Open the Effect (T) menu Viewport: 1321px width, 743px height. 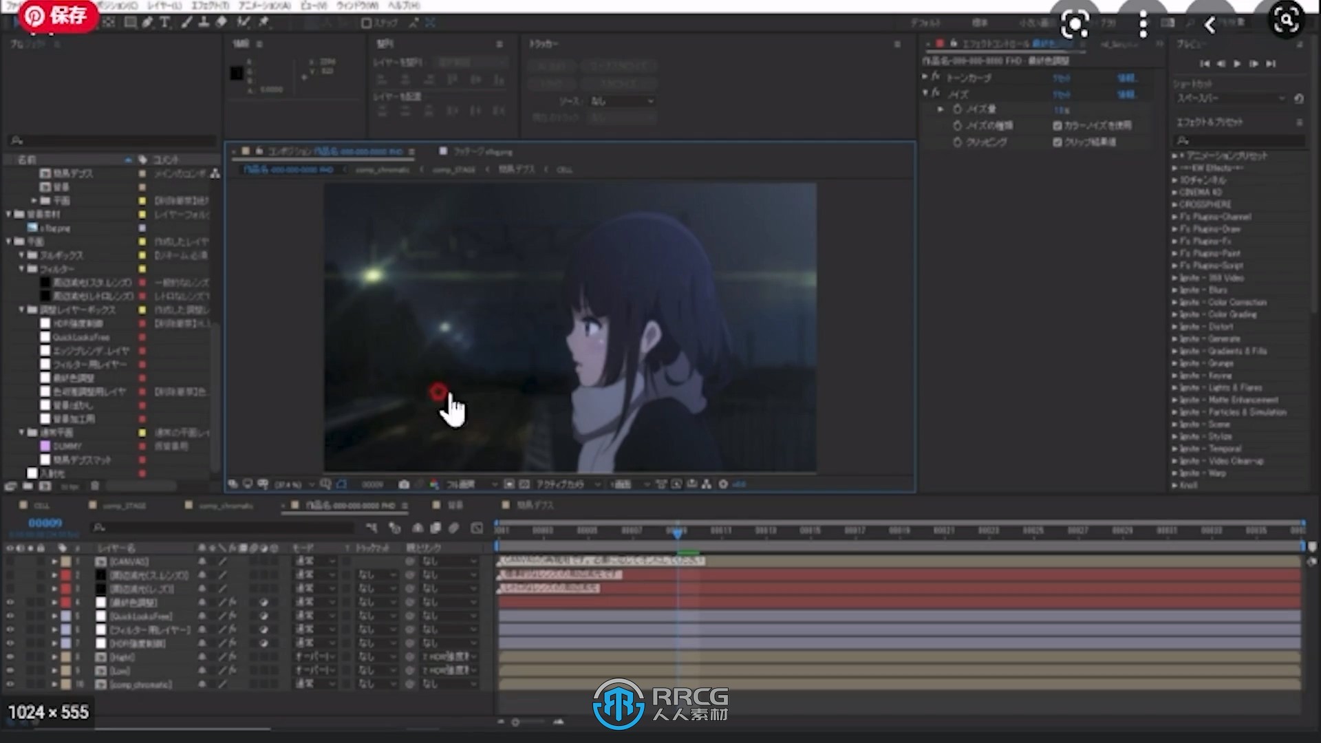point(210,6)
